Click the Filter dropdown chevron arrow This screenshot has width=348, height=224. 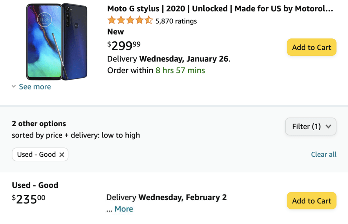328,127
